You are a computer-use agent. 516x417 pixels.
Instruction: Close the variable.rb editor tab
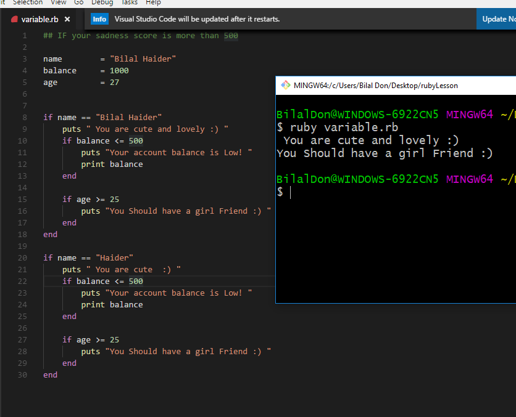[67, 19]
